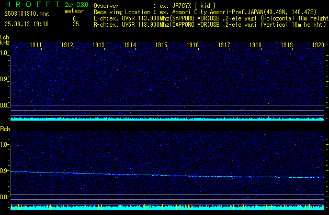Click time marker 1920

318,45
